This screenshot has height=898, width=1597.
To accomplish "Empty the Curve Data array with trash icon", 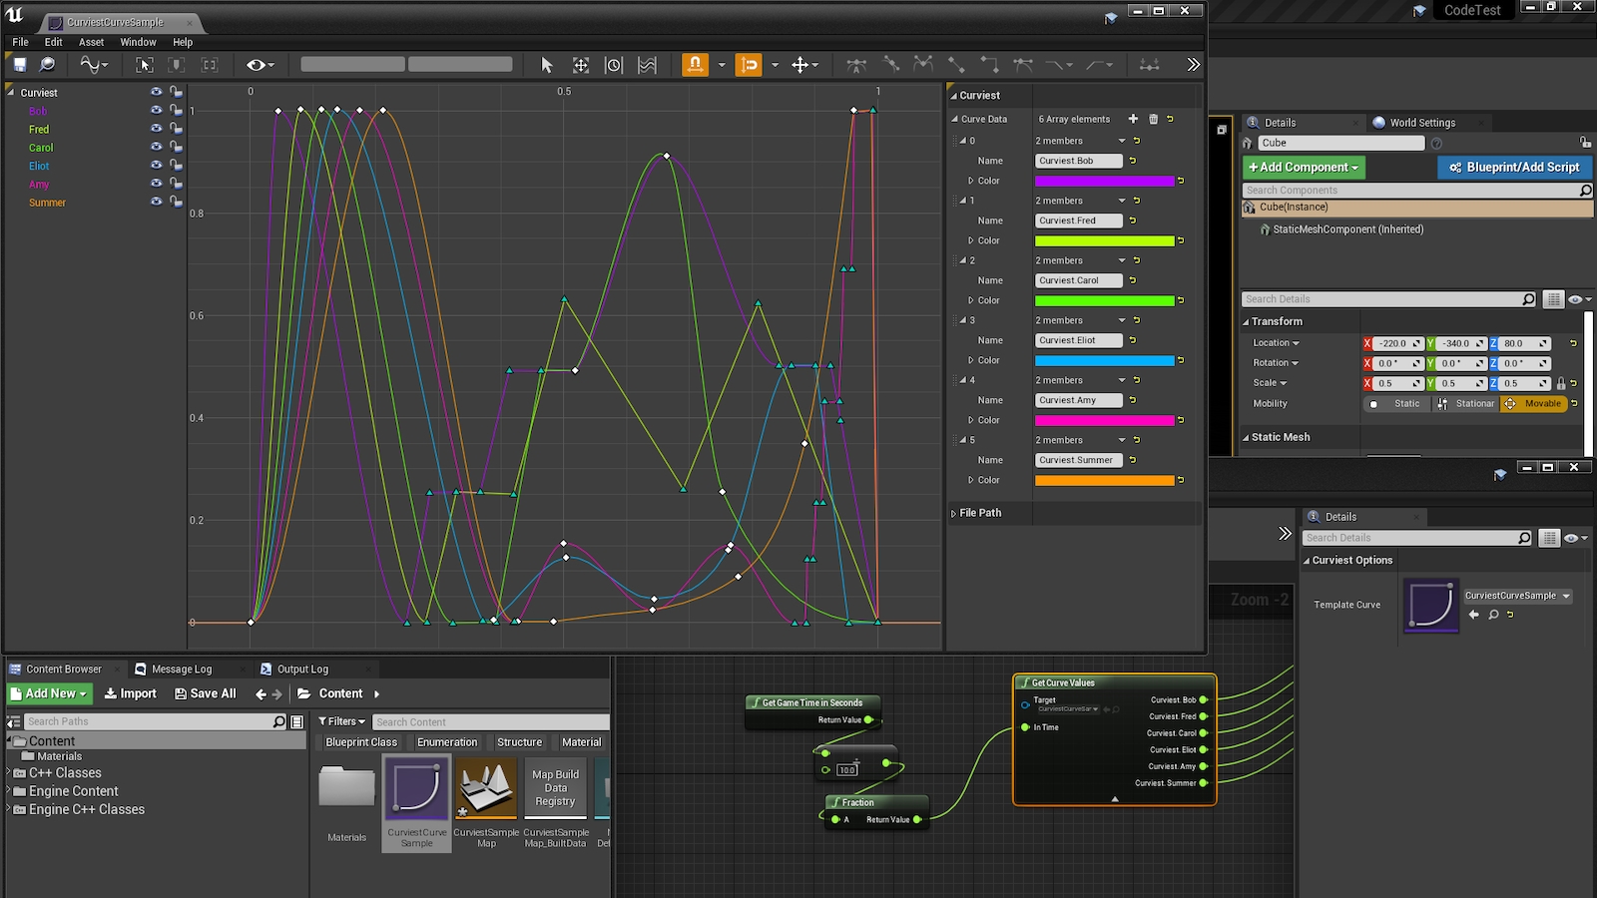I will click(1153, 119).
